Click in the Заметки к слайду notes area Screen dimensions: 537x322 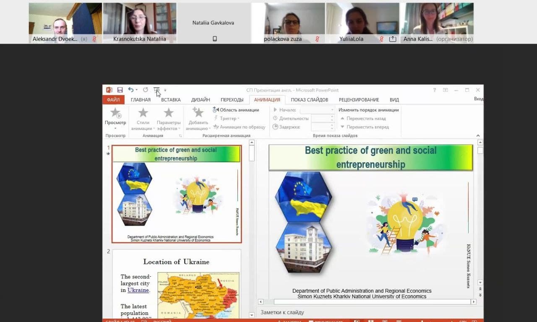click(365, 312)
